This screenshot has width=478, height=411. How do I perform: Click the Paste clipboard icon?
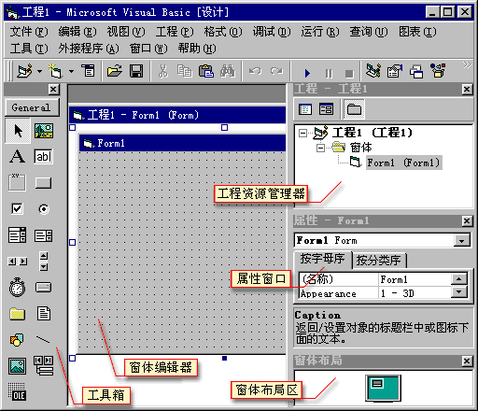(x=206, y=71)
